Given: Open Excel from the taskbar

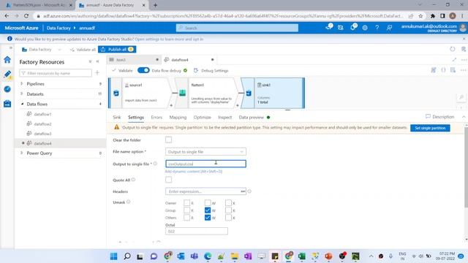Looking at the screenshot, I should click(302, 256).
